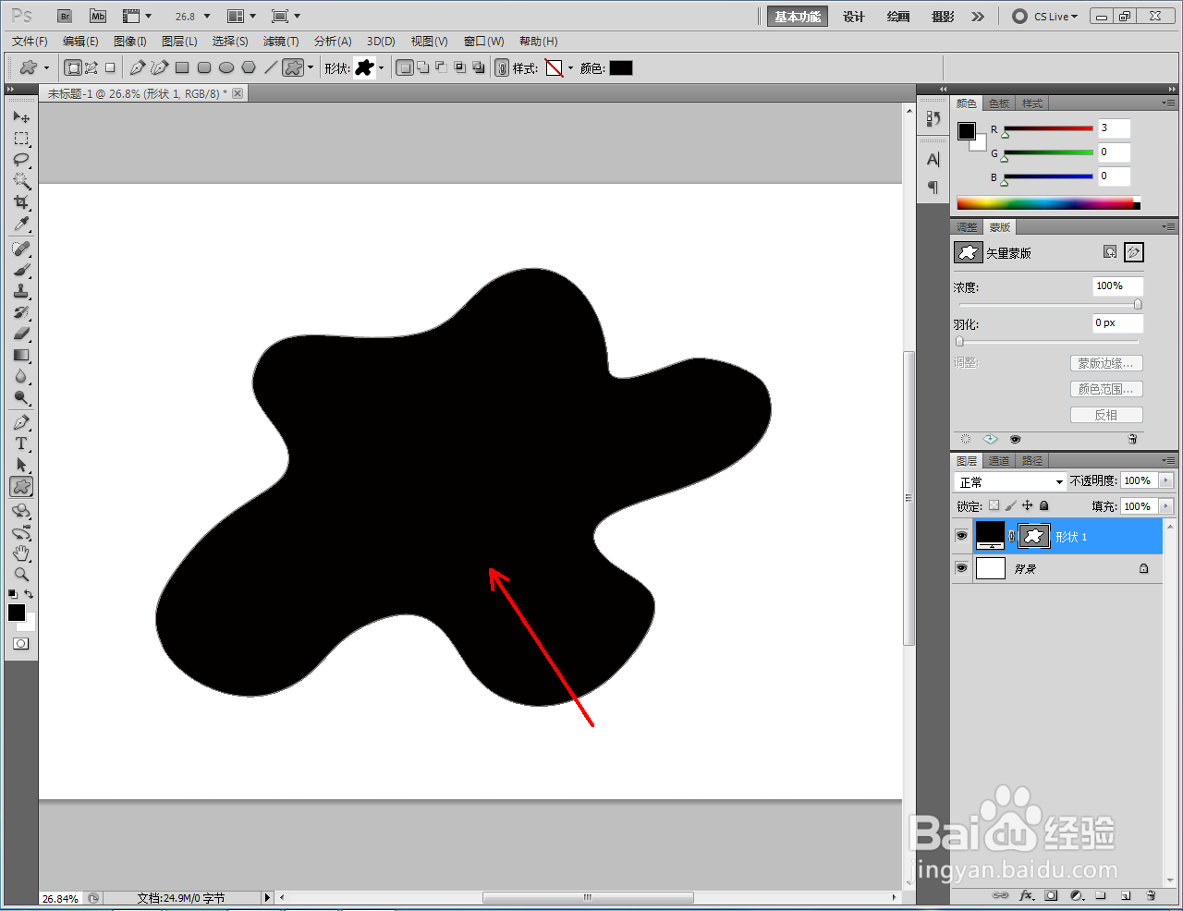Click the 反相 button
Screen dimensions: 1183x911
(x=1106, y=415)
